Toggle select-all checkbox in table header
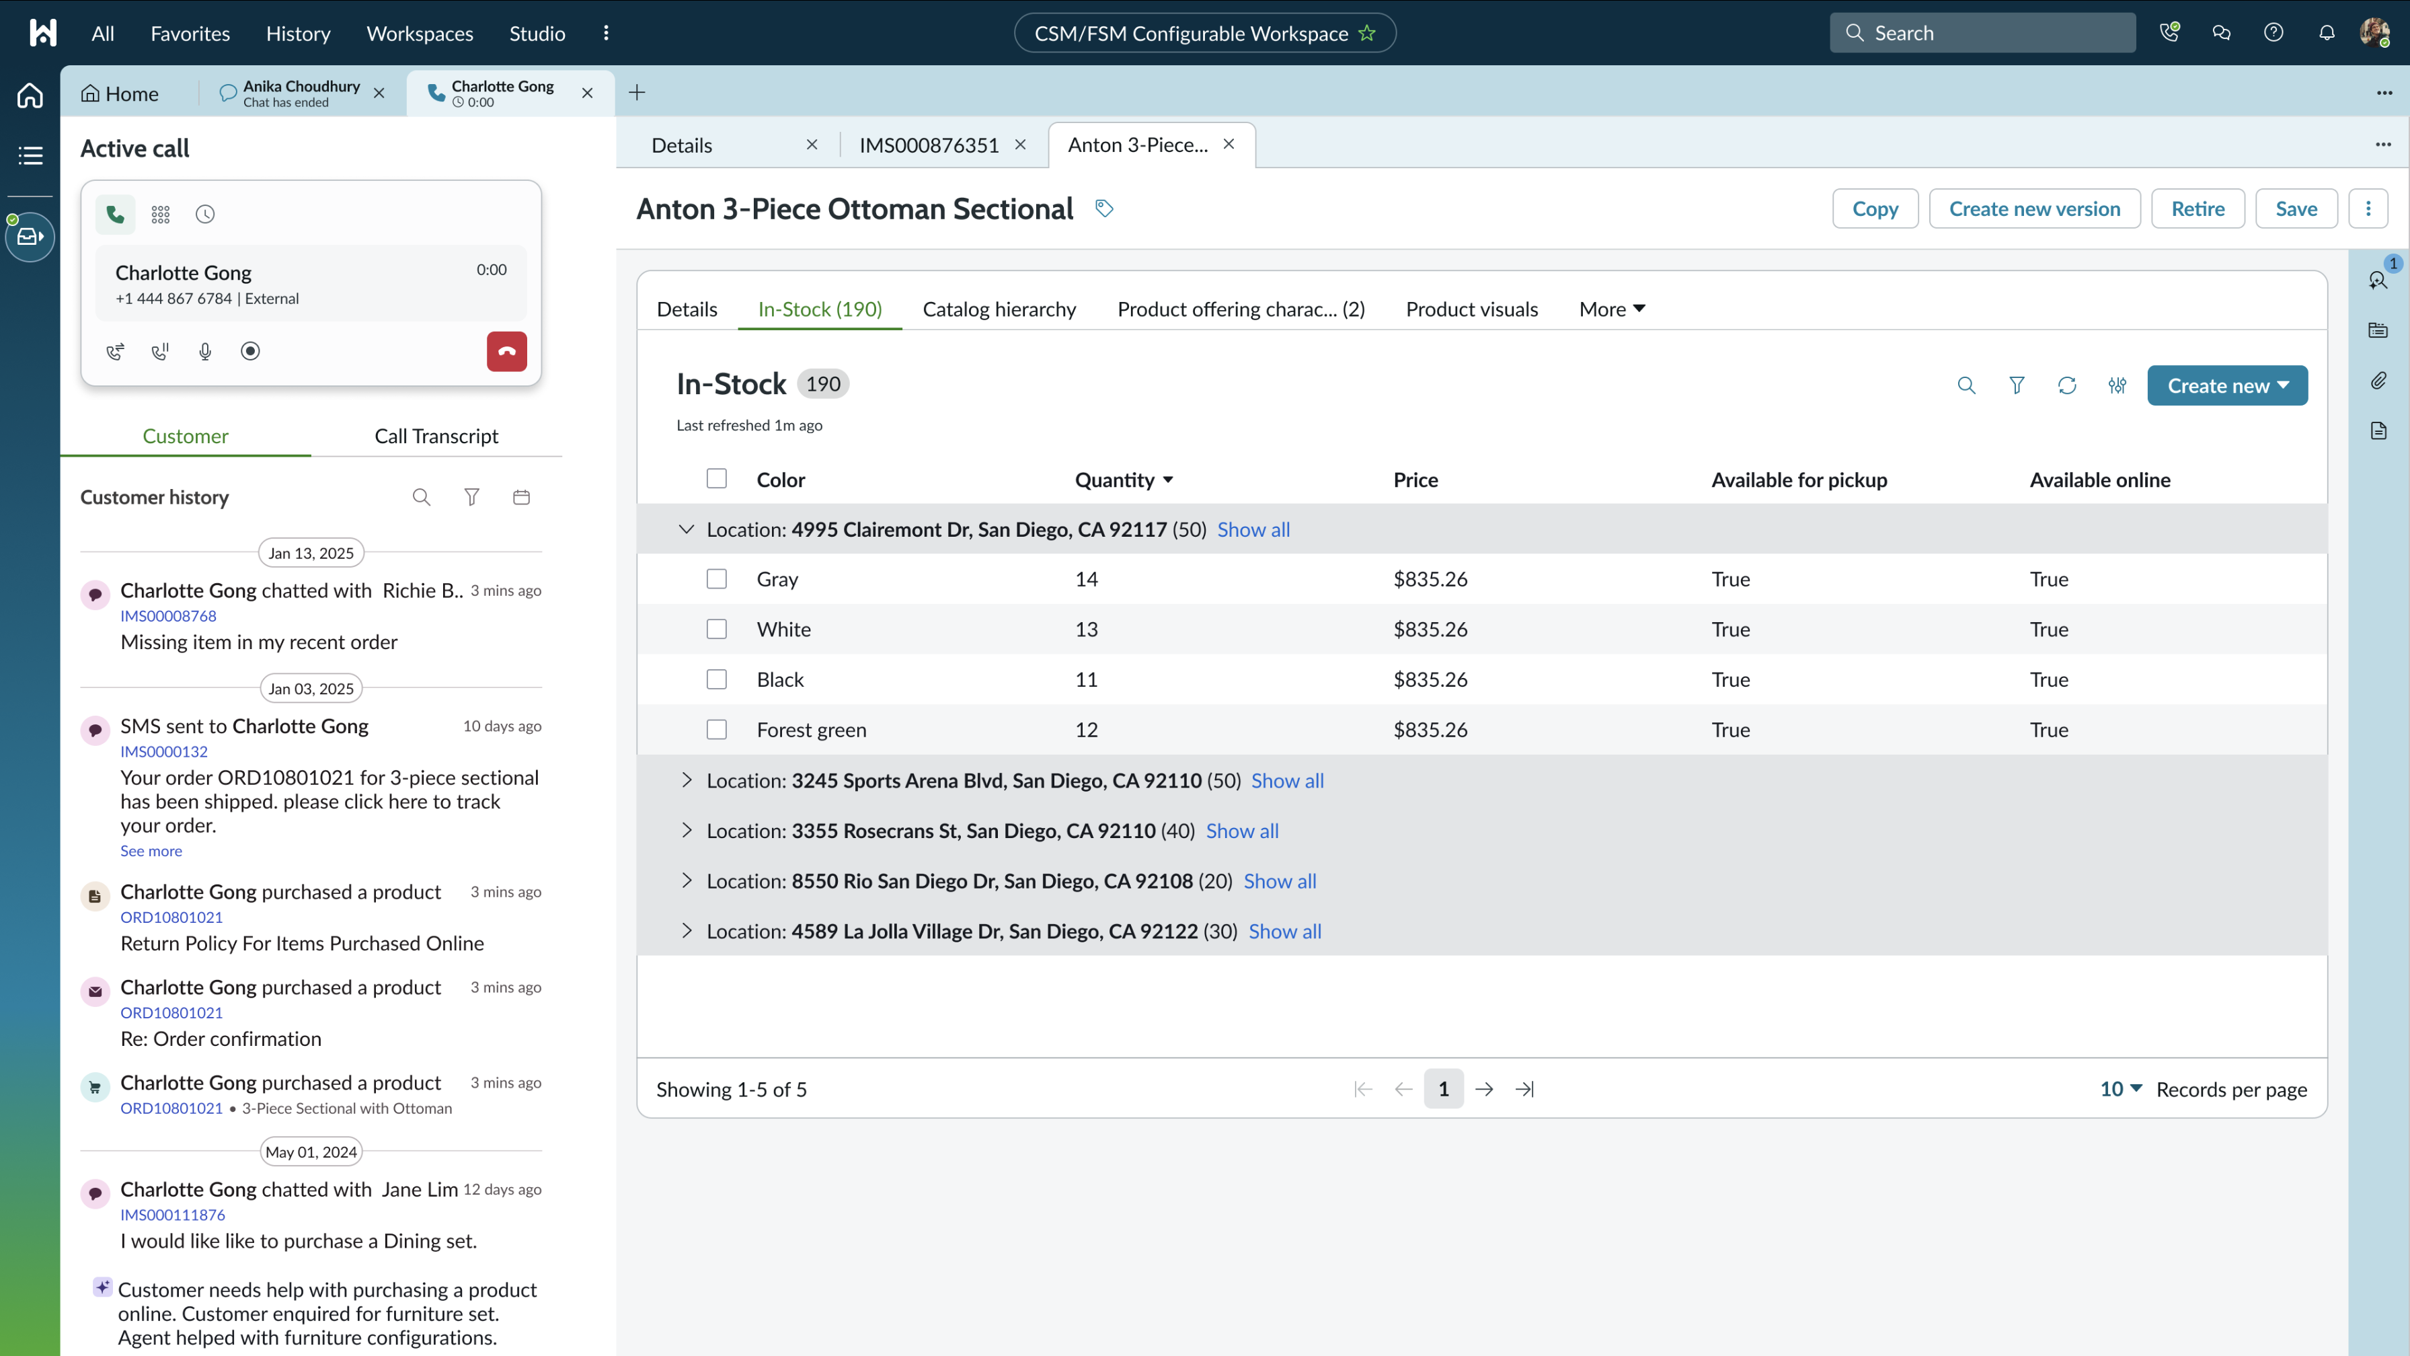This screenshot has width=2410, height=1356. (x=717, y=479)
